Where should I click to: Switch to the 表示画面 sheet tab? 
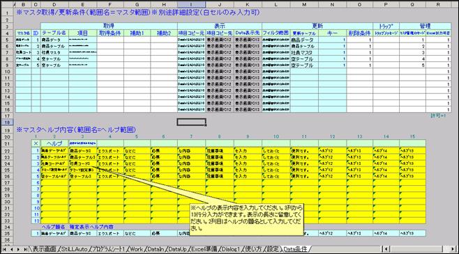(x=45, y=249)
